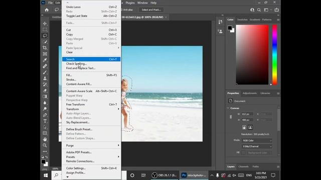Swap foreground and background colors
The image size is (321, 180).
pyautogui.click(x=47, y=157)
